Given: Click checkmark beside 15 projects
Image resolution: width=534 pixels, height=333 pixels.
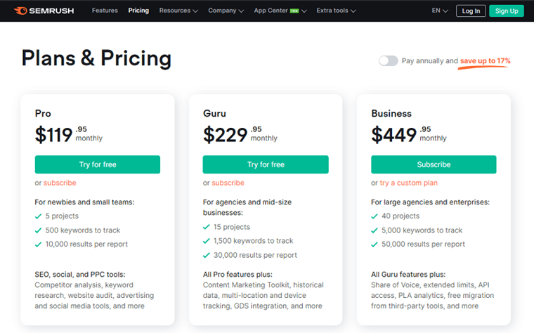Looking at the screenshot, I should pyautogui.click(x=207, y=227).
